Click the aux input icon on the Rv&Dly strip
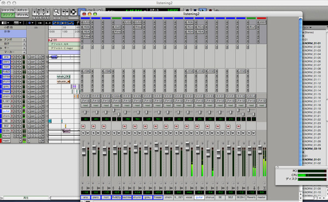The image size is (328, 202). click(119, 188)
